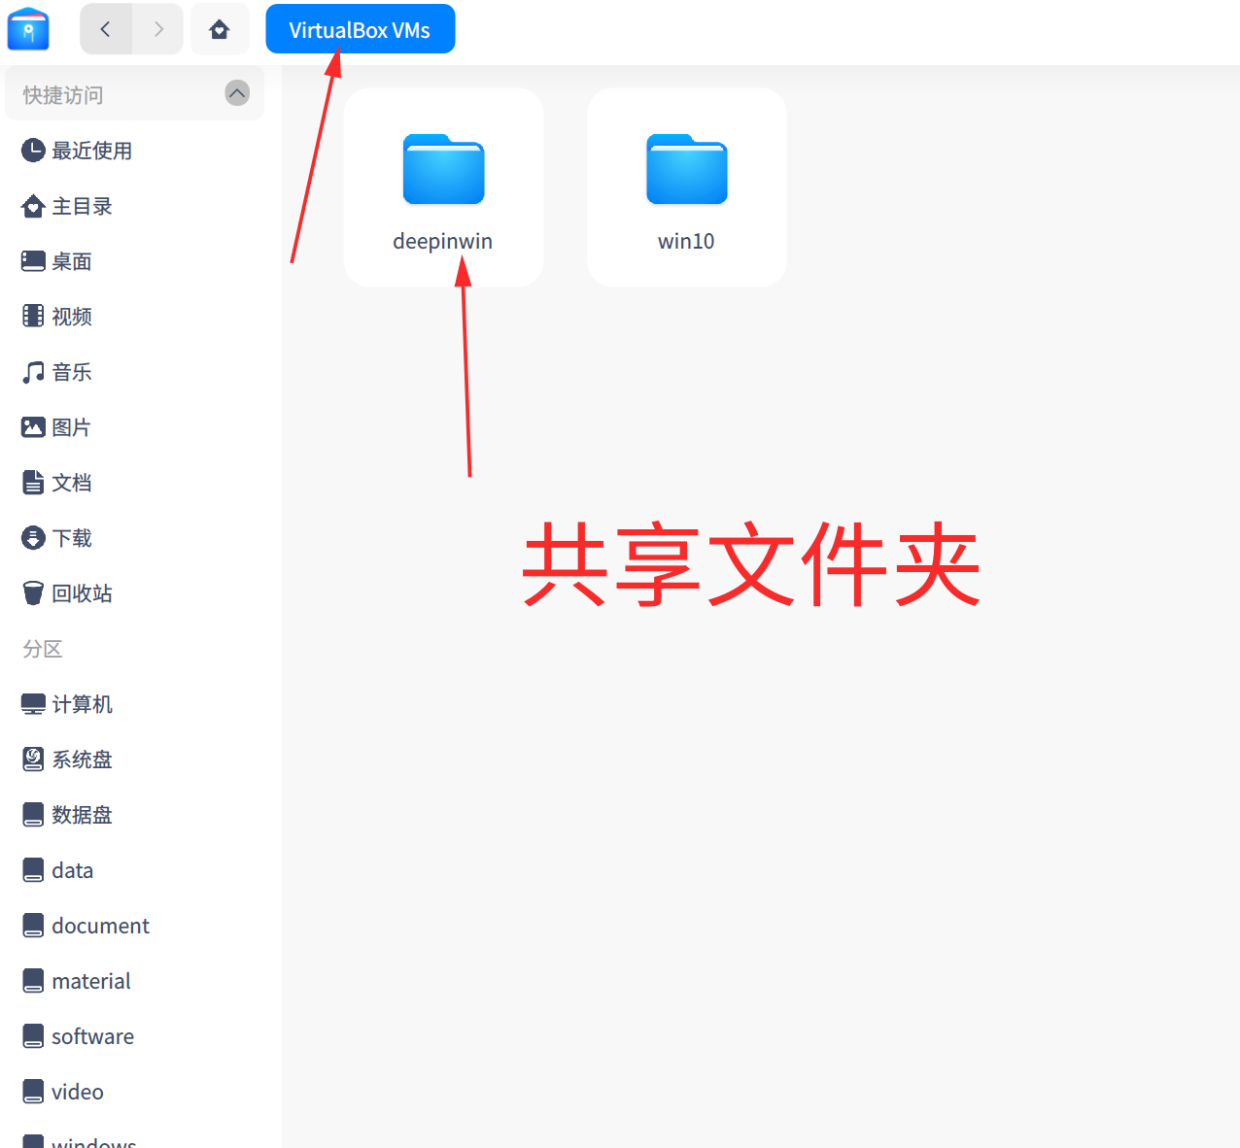The image size is (1240, 1148).
Task: Open 下载 label in sidebar
Action: (x=72, y=538)
